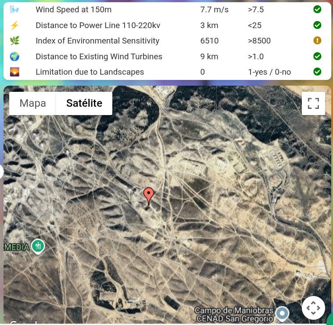Click the CENAD San Gregorio place marker

(283, 314)
